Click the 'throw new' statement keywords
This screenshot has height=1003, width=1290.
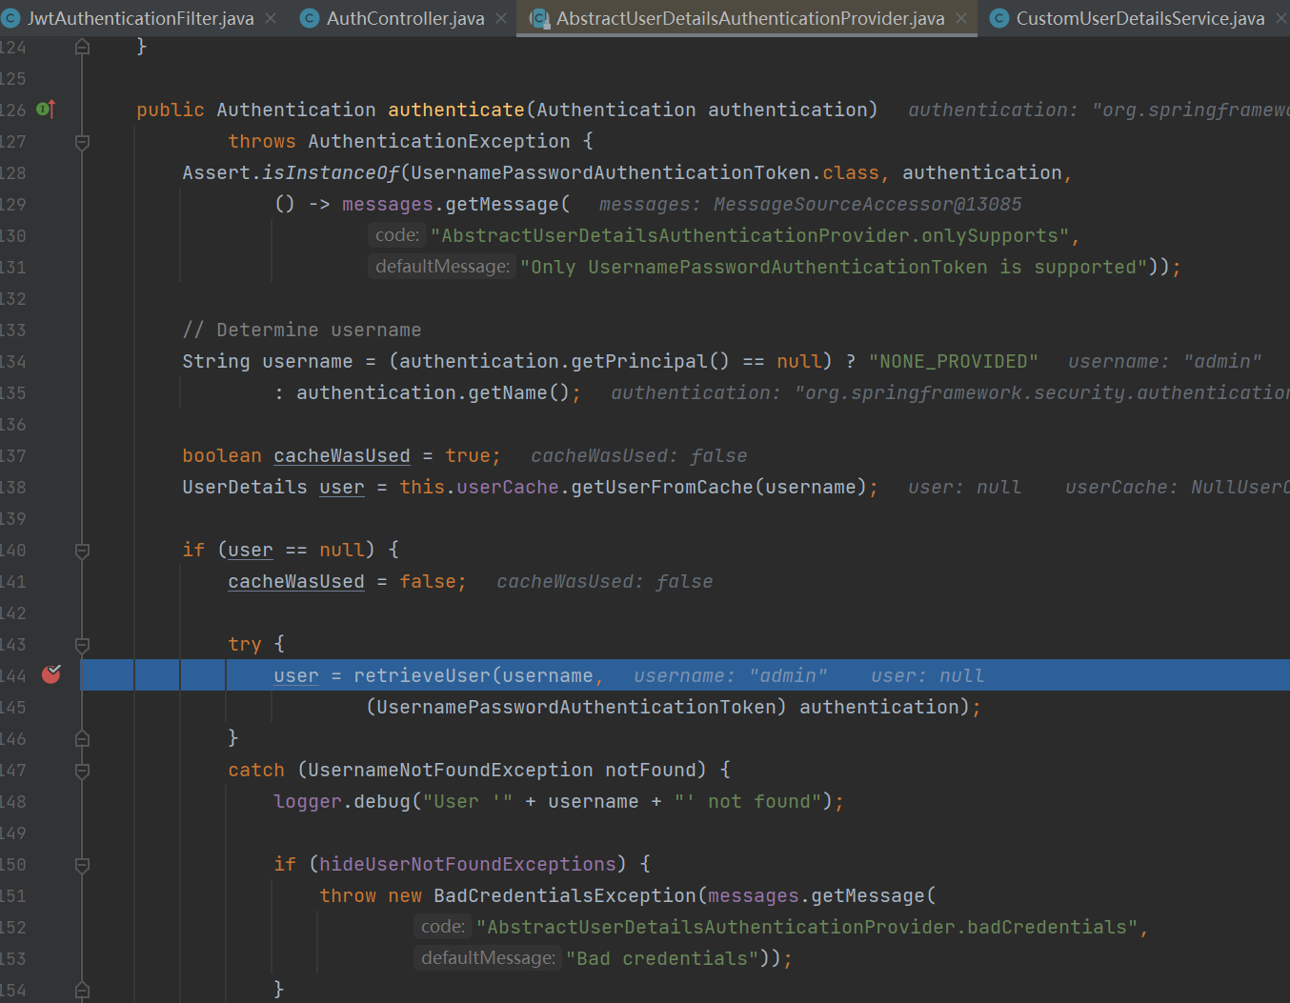371,895
